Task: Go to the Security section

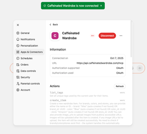Action: tap(29, 77)
